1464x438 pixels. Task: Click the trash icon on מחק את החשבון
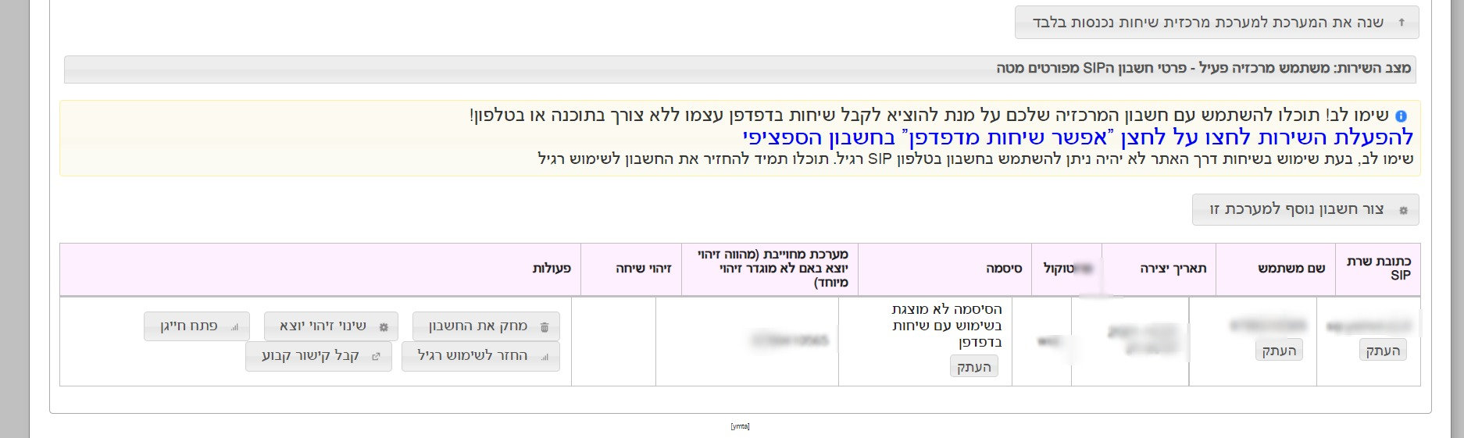(x=545, y=327)
